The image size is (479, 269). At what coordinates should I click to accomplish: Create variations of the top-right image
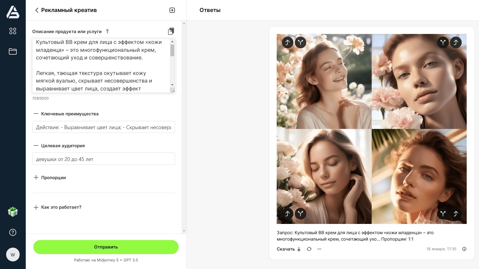[x=443, y=42]
